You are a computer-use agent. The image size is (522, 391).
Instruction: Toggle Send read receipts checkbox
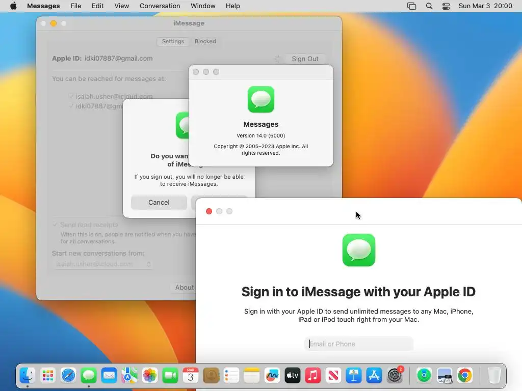click(x=55, y=225)
